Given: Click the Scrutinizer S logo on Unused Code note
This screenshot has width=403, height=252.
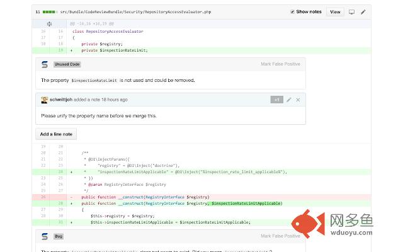Looking at the screenshot, I should point(45,64).
